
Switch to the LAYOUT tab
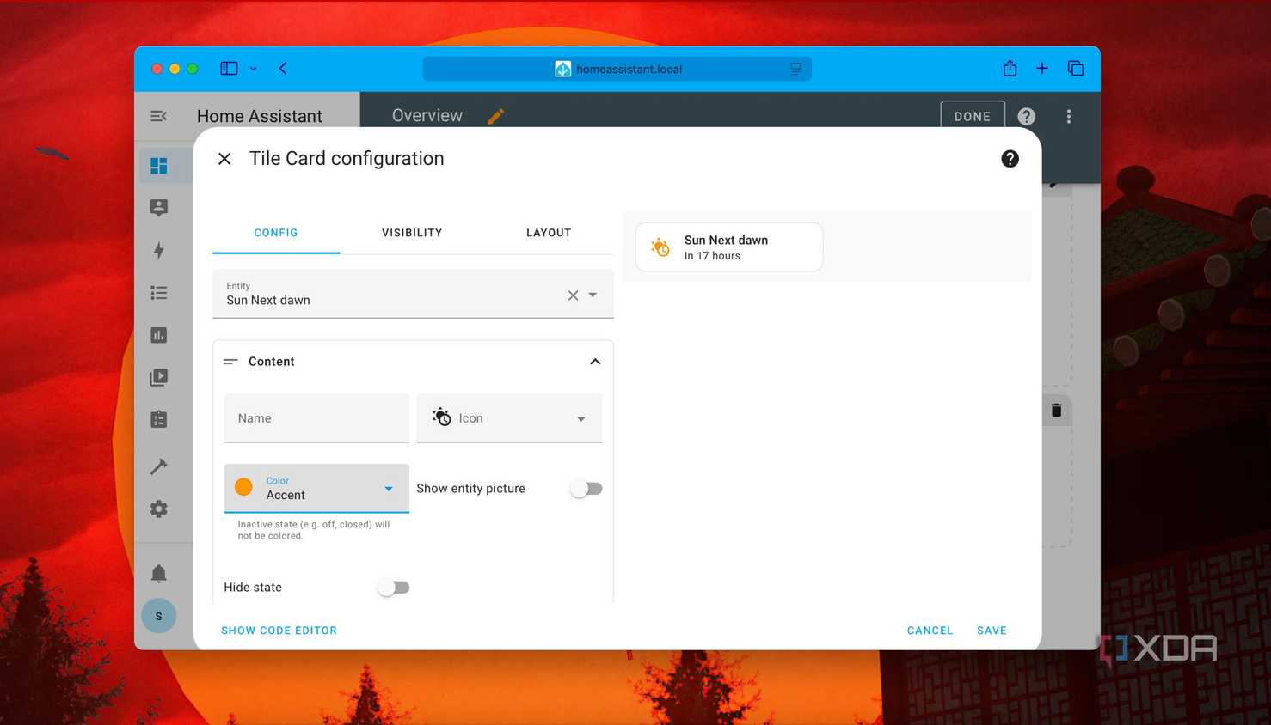click(549, 233)
